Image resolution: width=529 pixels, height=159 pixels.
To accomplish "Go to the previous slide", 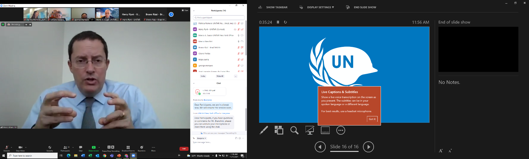I will click(320, 147).
